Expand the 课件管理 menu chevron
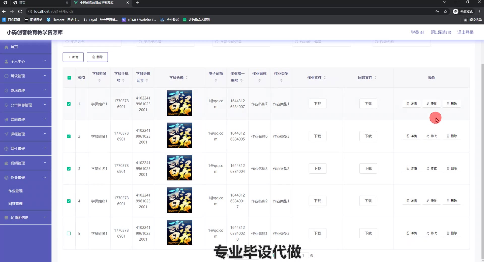 (x=45, y=148)
